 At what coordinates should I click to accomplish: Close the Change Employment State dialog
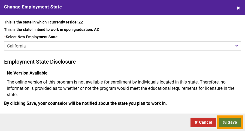(238, 8)
